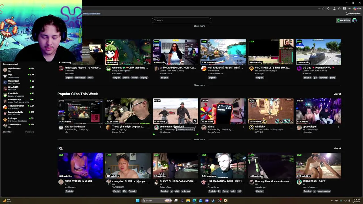The image size is (363, 204).
Task: Open File Explorer from taskbar
Action: point(188,201)
